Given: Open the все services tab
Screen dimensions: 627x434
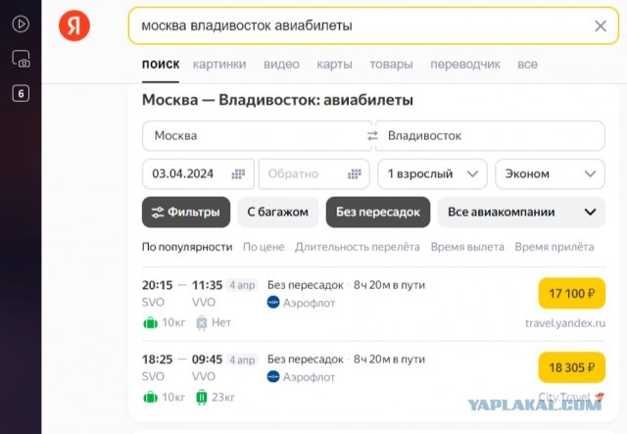Looking at the screenshot, I should (527, 65).
